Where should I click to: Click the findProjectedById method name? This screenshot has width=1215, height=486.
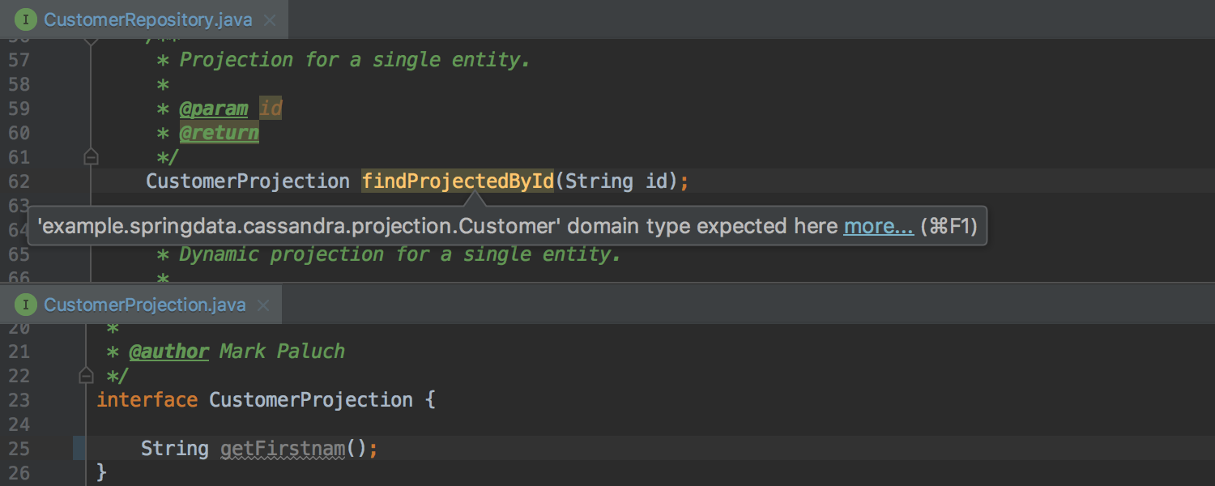click(x=458, y=181)
